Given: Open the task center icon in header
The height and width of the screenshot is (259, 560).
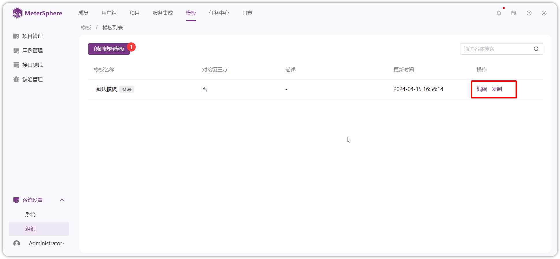Looking at the screenshot, I should pos(514,13).
